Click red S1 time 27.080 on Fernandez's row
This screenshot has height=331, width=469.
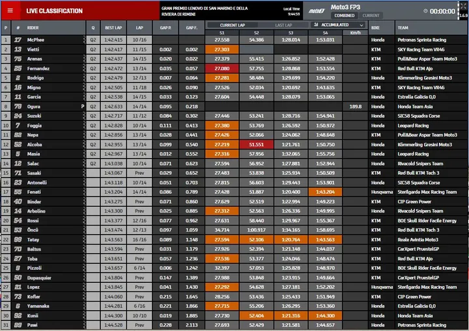(x=222, y=68)
